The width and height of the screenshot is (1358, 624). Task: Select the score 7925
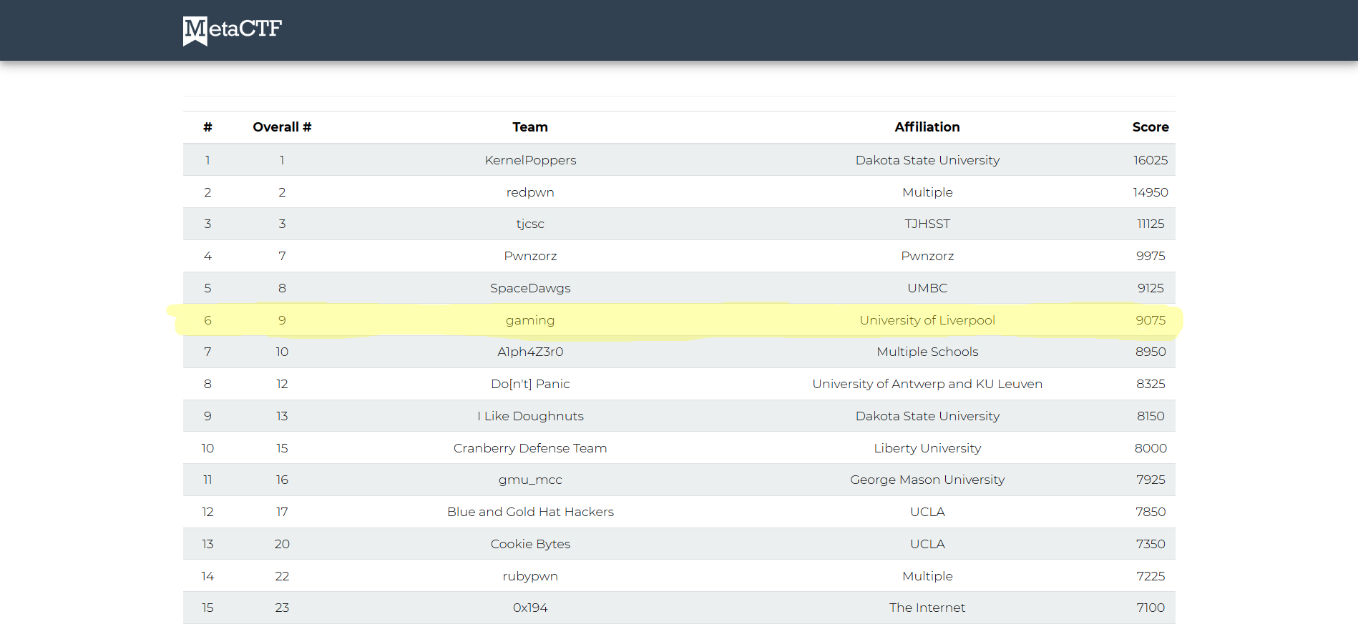click(x=1151, y=480)
